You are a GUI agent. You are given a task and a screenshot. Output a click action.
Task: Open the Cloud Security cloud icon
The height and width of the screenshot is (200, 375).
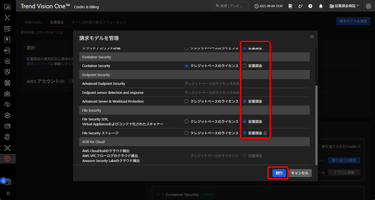click(x=7, y=104)
